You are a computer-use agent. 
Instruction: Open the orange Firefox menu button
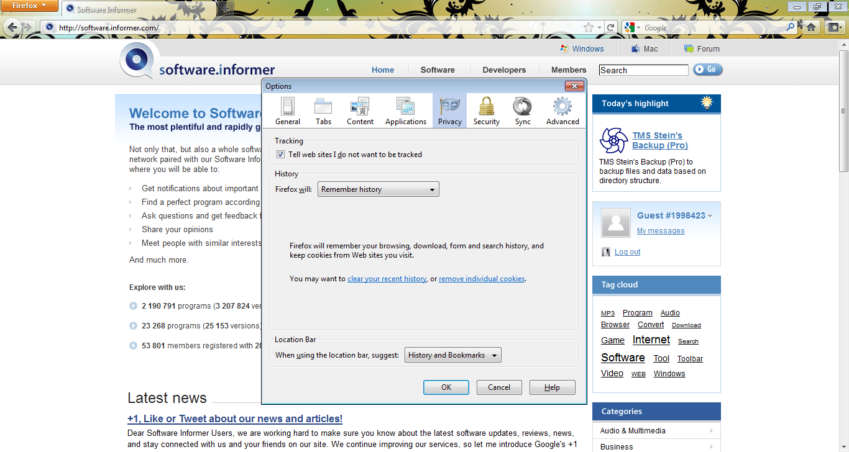pos(29,6)
